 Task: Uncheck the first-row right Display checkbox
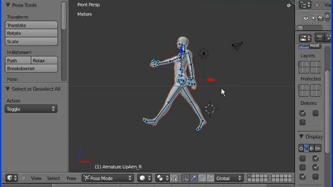click(316, 158)
